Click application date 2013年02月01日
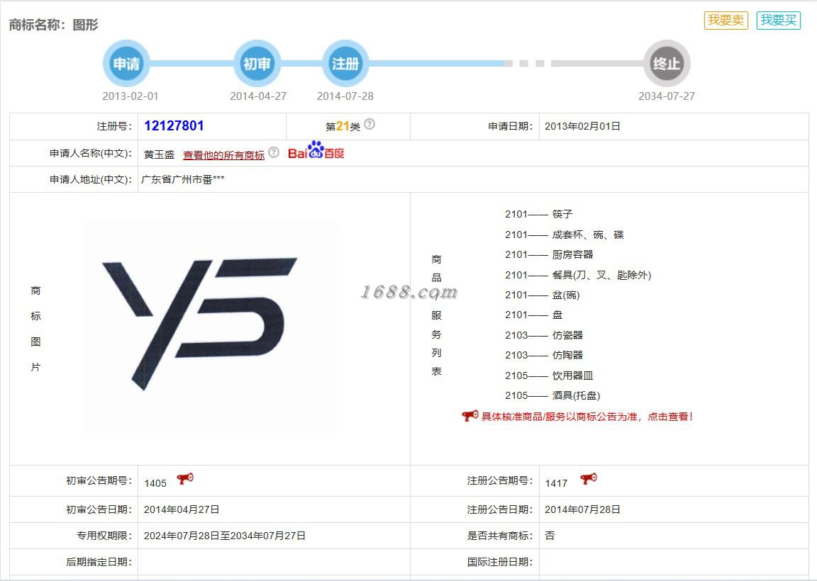Image resolution: width=817 pixels, height=581 pixels. pyautogui.click(x=582, y=126)
